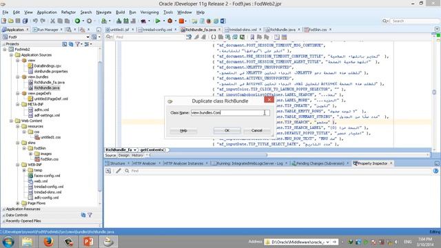
Task: Click the green Run play icon
Action: [x=158, y=21]
